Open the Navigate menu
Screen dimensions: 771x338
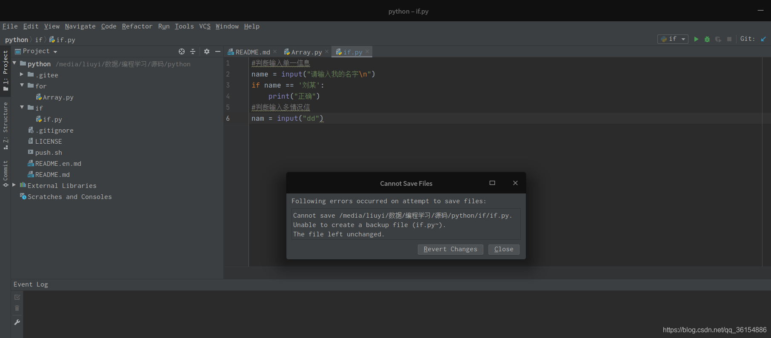click(x=80, y=26)
